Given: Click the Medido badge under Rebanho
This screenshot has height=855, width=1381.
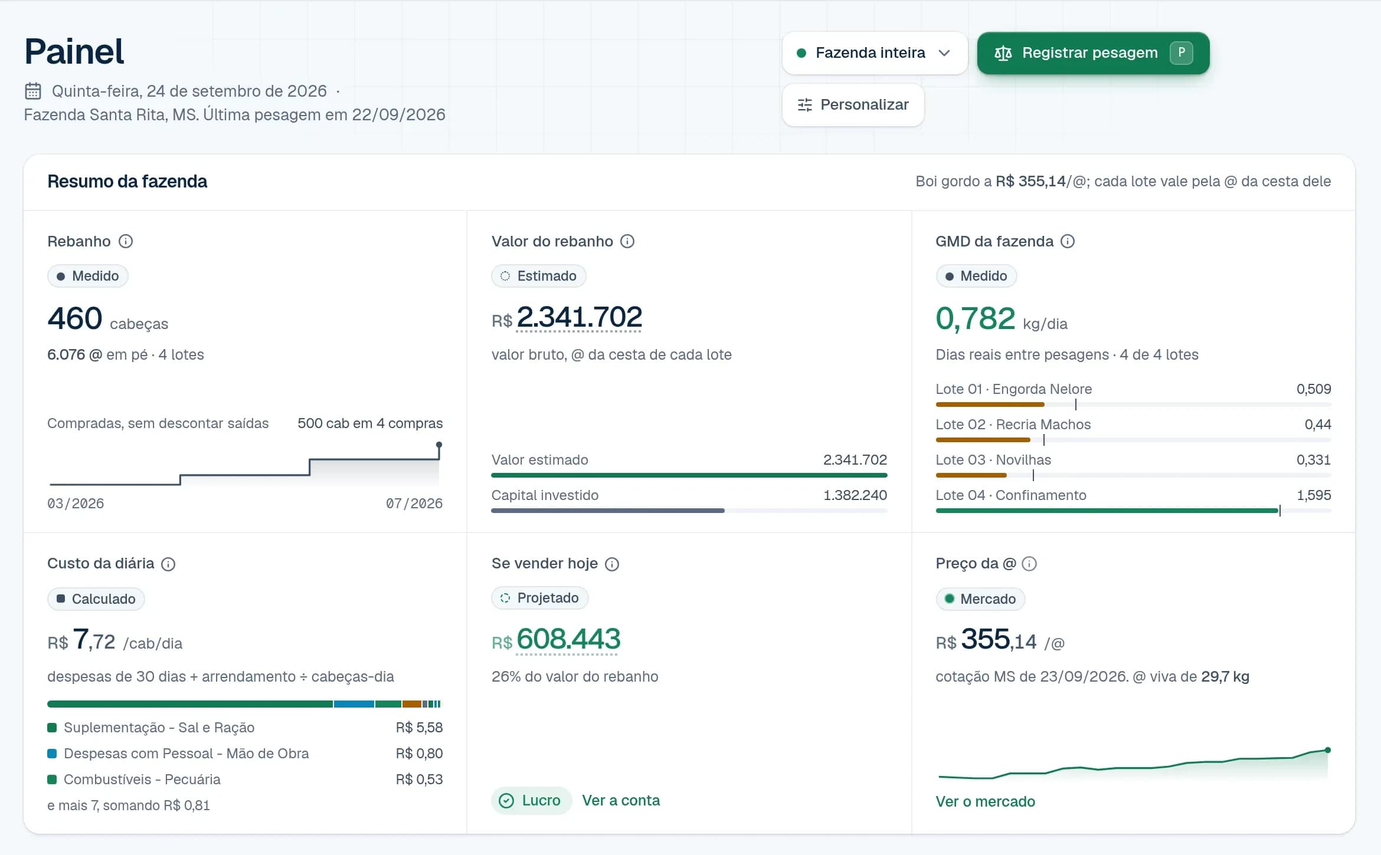Looking at the screenshot, I should coord(88,276).
